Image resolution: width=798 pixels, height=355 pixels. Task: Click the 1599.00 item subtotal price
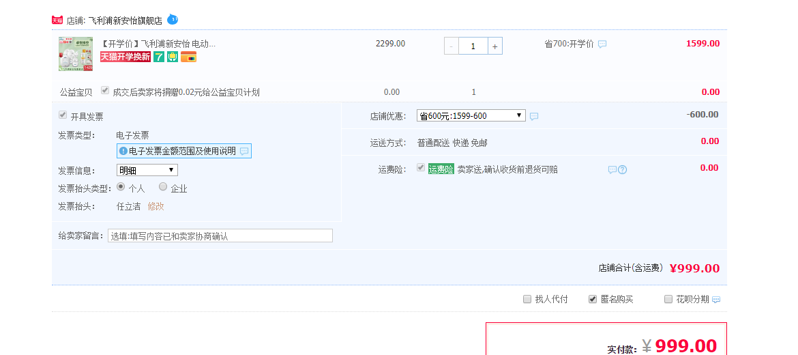703,43
